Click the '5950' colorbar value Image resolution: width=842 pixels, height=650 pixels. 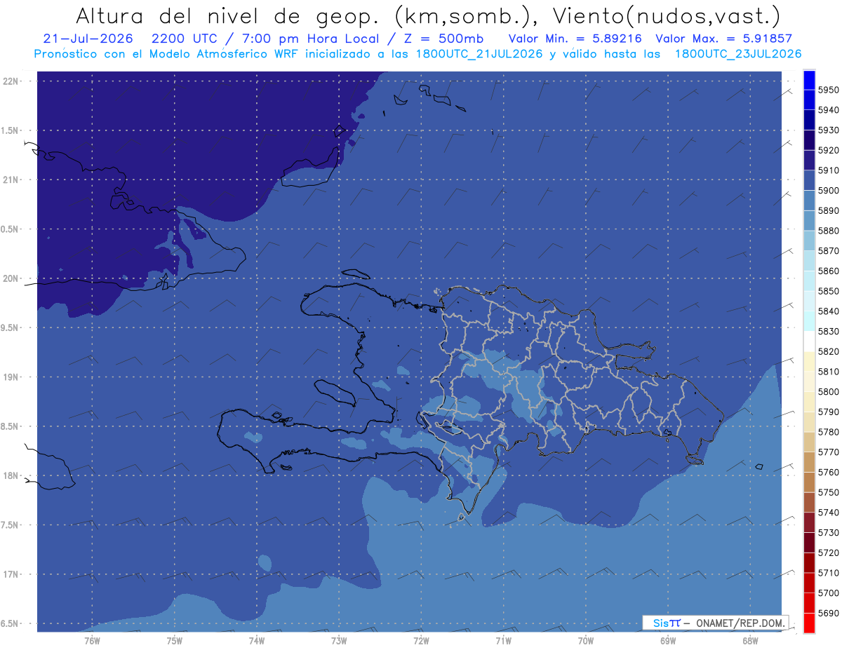829,90
